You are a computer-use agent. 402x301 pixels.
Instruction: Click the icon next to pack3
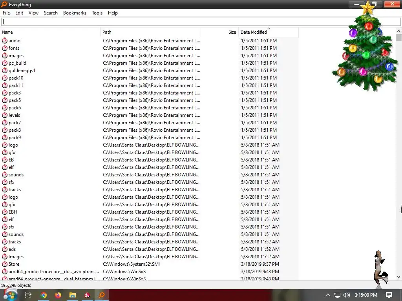[5, 92]
